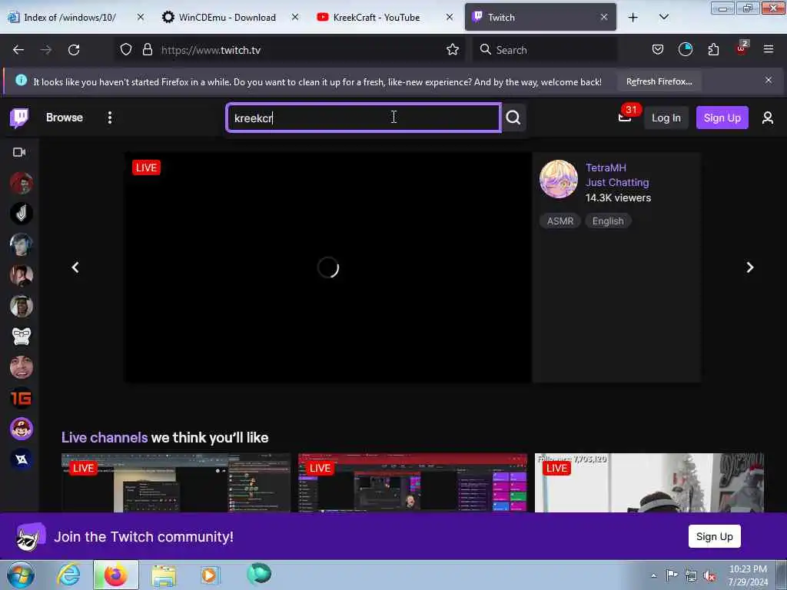This screenshot has width=787, height=590.
Task: Open the Firefox hamburger application menu
Action: click(769, 50)
